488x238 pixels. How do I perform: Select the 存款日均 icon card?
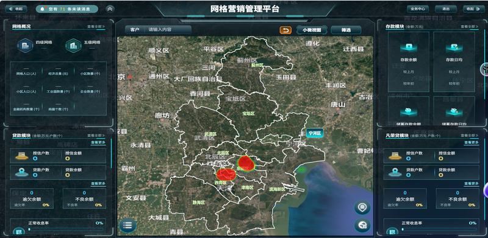pyautogui.click(x=454, y=62)
